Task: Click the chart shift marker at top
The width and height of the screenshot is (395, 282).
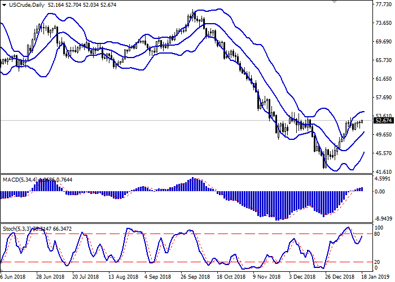Action: pos(334,3)
